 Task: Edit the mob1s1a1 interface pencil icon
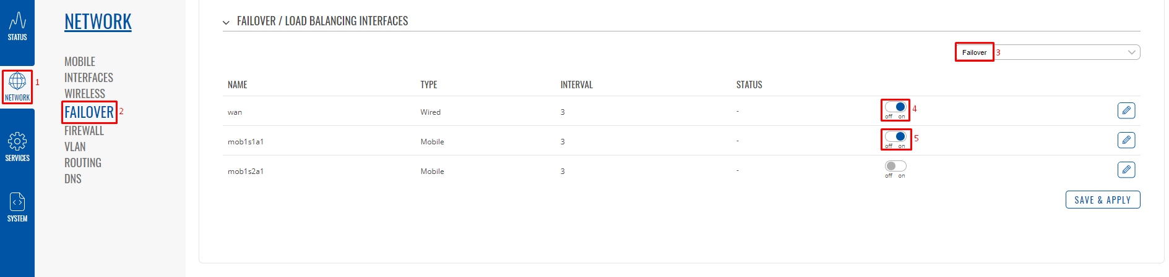tap(1126, 140)
